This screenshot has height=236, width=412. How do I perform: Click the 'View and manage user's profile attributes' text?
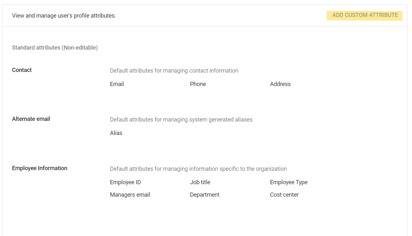coord(64,16)
